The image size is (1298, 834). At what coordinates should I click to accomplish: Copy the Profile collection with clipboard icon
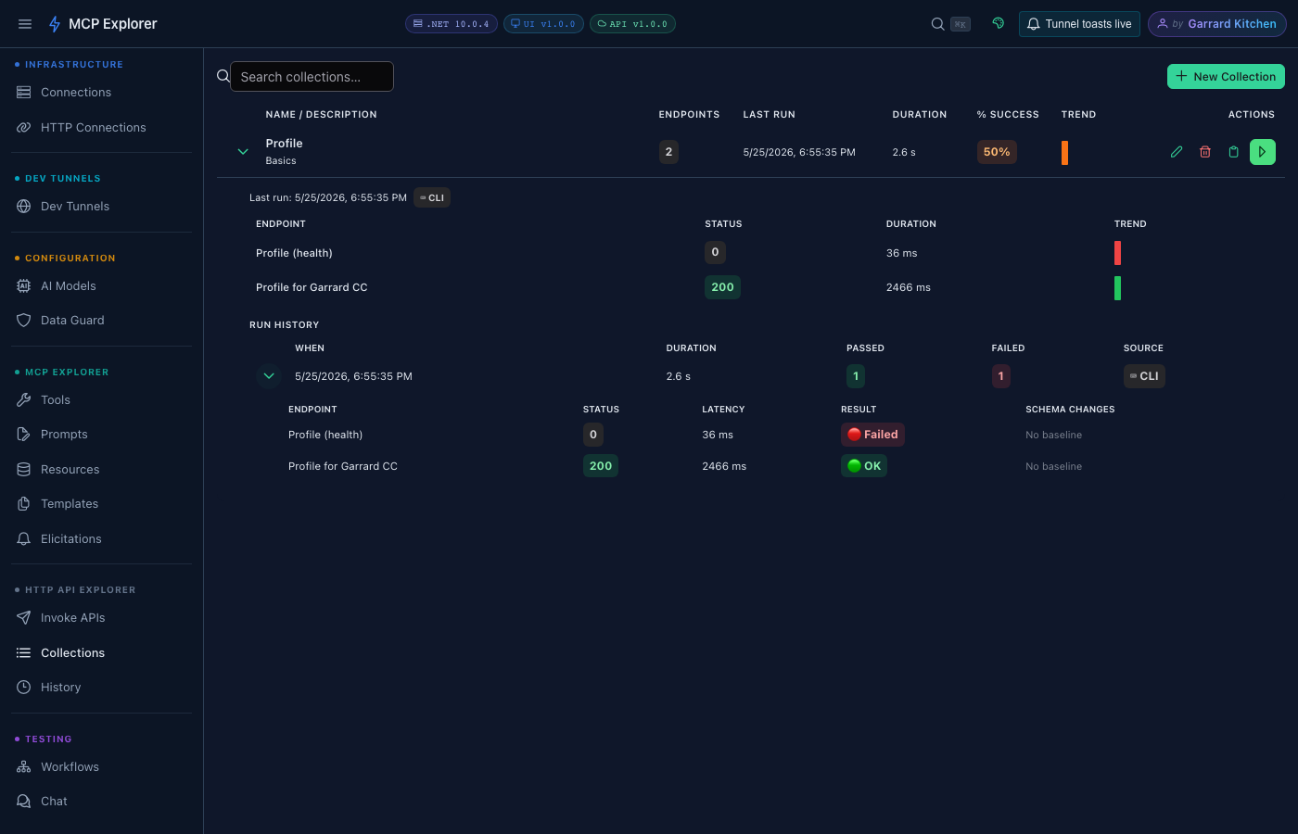[1233, 152]
